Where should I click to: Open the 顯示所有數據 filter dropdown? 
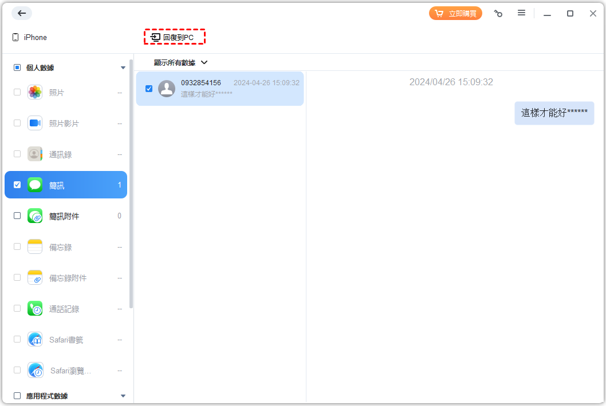(180, 62)
